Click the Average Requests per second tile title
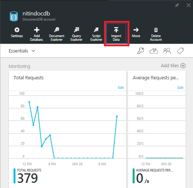193x188 pixels. click(156, 78)
